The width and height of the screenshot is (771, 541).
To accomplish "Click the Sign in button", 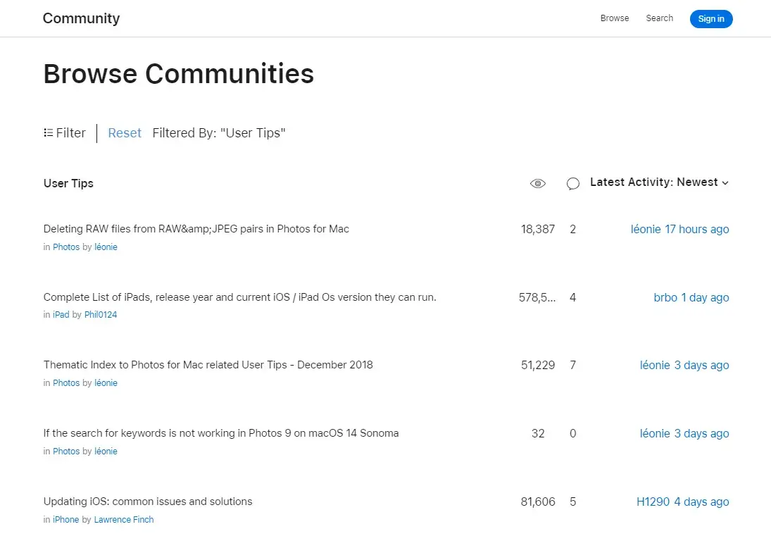I will click(710, 19).
